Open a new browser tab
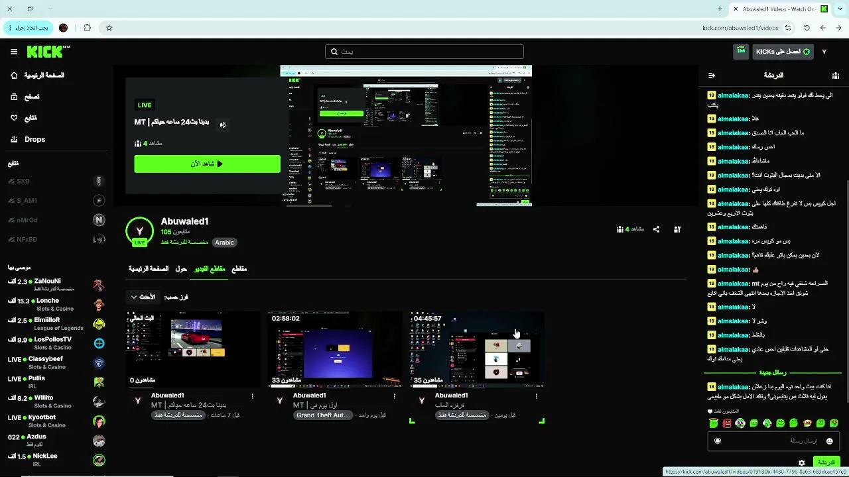This screenshot has width=849, height=477. 720,9
